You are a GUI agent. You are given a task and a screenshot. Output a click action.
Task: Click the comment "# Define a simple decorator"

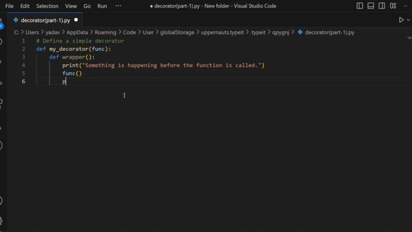[80, 41]
